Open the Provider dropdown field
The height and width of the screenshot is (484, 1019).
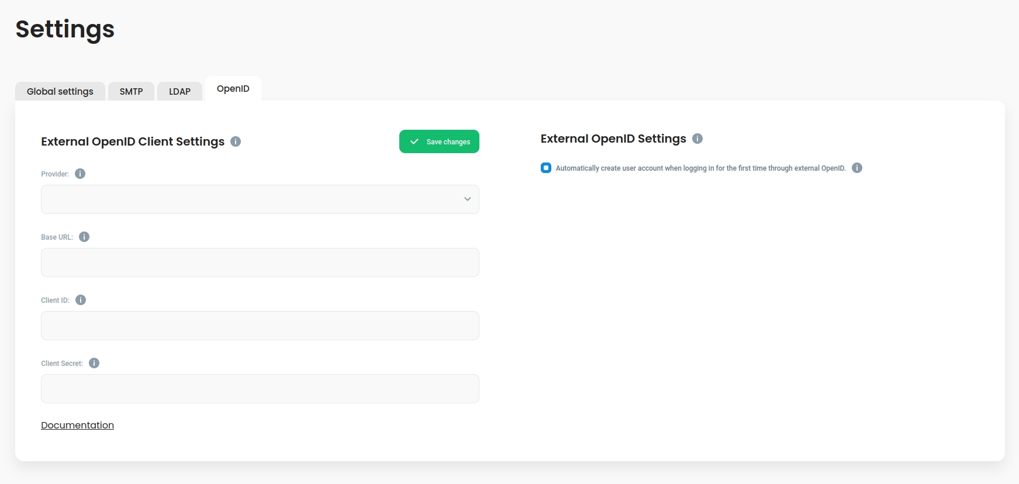251,199
